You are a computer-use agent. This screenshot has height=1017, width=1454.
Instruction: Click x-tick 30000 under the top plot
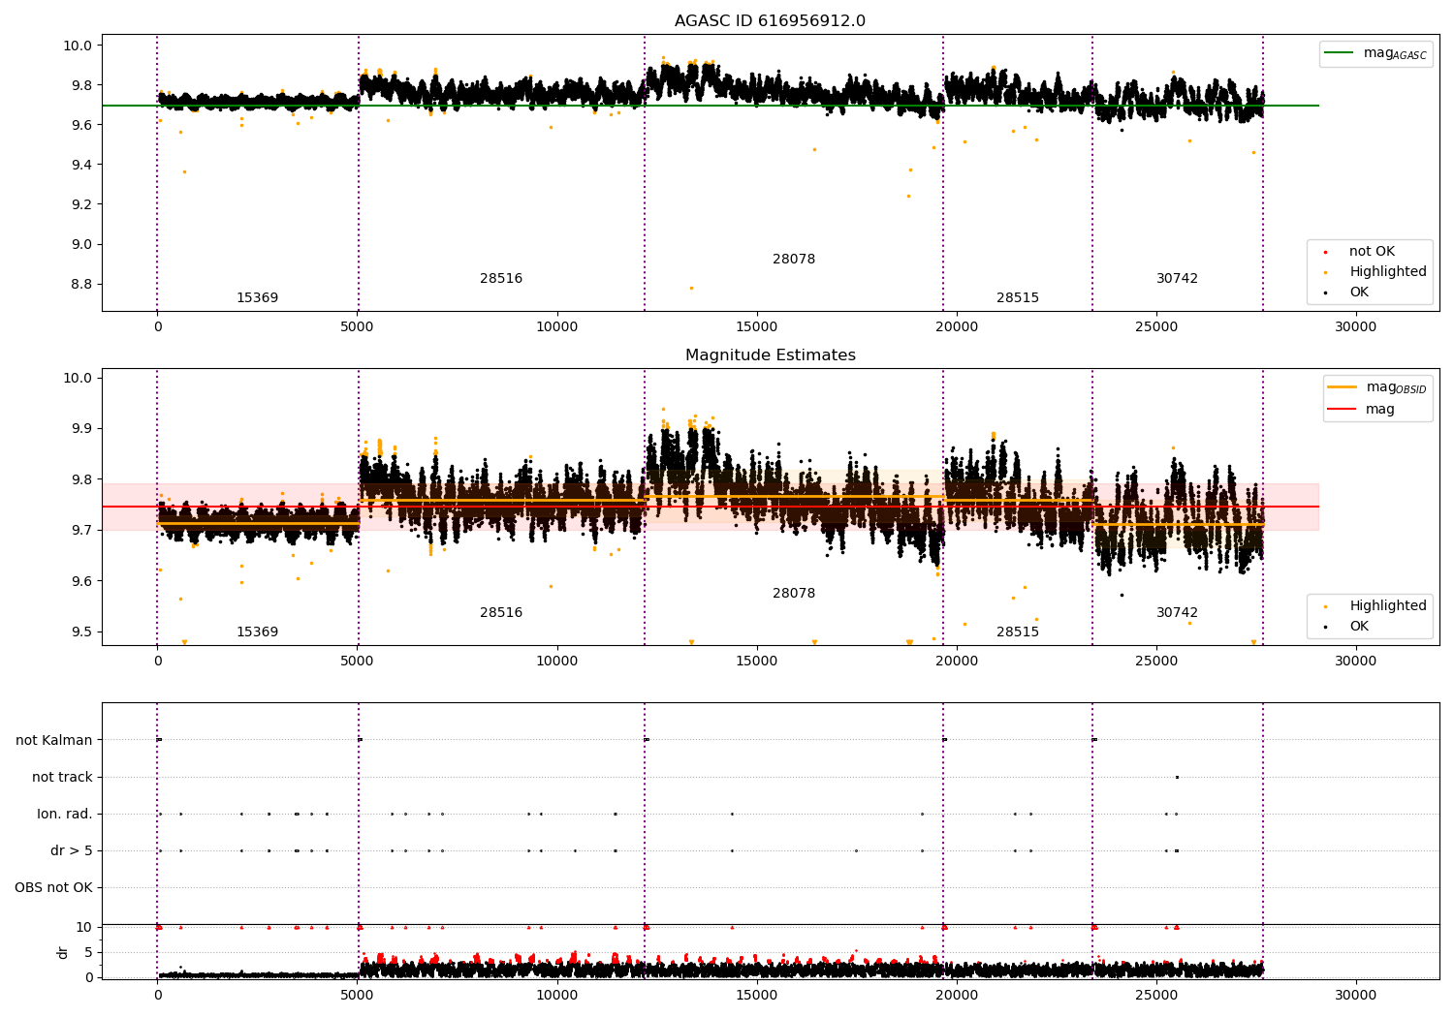pyautogui.click(x=1355, y=327)
